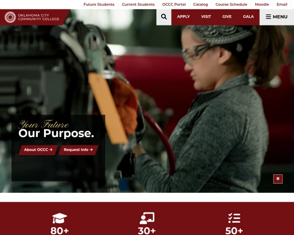Open the Email link in top bar
294x235 pixels.
coord(282,4)
